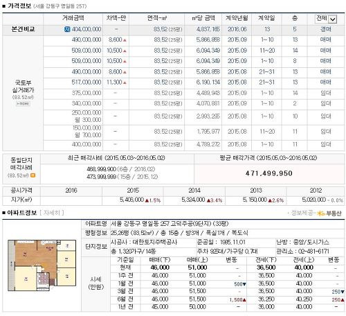Click the 2013 land price 5,150,000
The image size is (346, 316).
pos(255,200)
